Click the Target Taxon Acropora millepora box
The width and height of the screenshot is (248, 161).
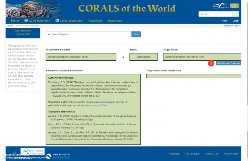tap(202, 57)
